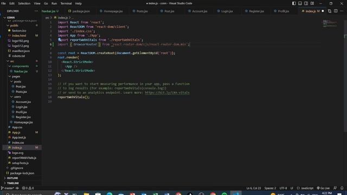
Task: Open the errors and warnings problems indicator
Action: pos(28,188)
